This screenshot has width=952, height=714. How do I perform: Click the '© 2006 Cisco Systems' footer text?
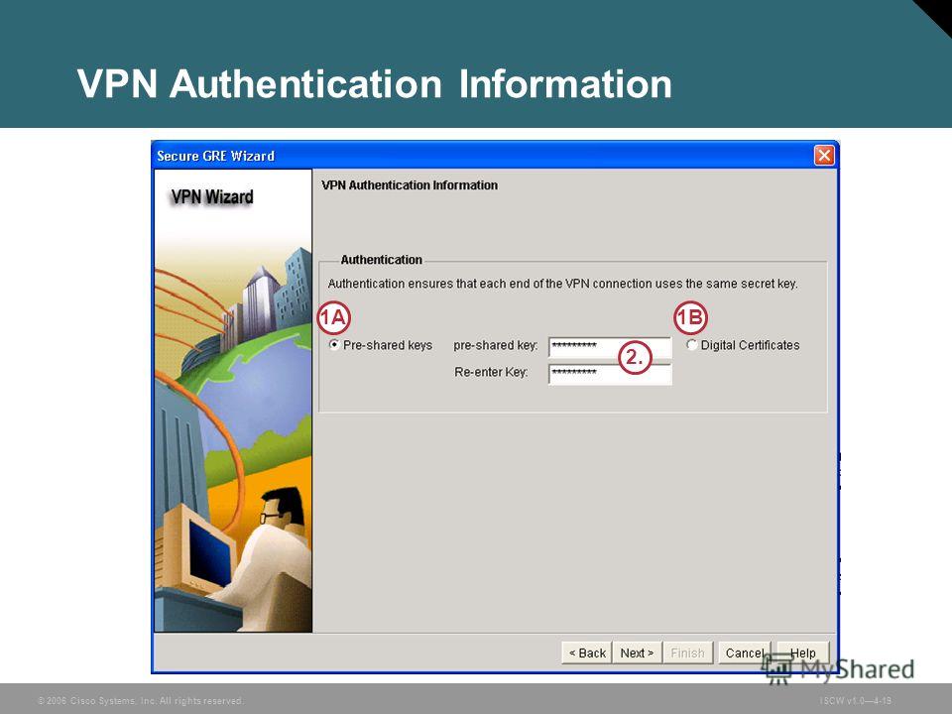pos(140,701)
